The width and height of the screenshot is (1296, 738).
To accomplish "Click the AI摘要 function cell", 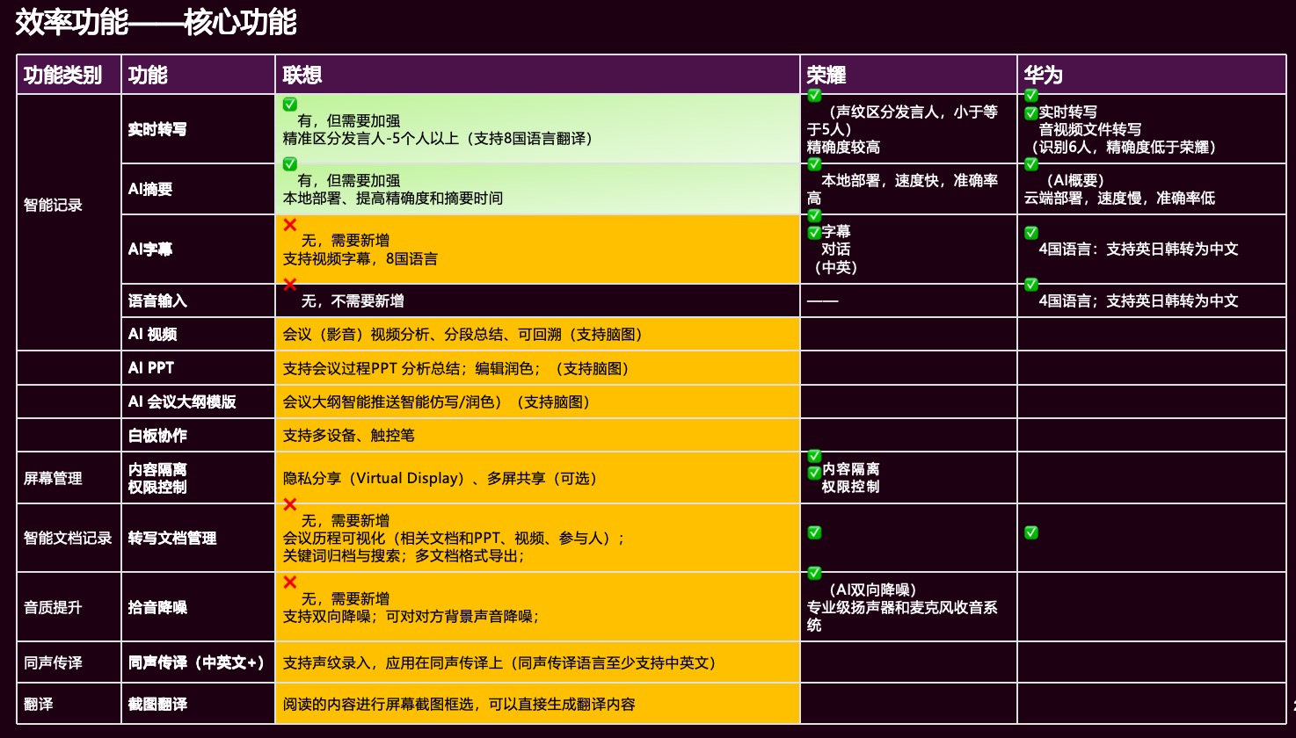I will coord(198,189).
